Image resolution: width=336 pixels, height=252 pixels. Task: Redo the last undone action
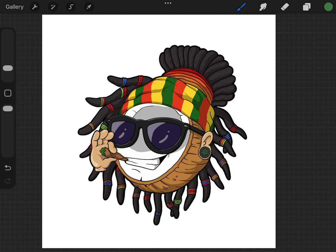8,181
